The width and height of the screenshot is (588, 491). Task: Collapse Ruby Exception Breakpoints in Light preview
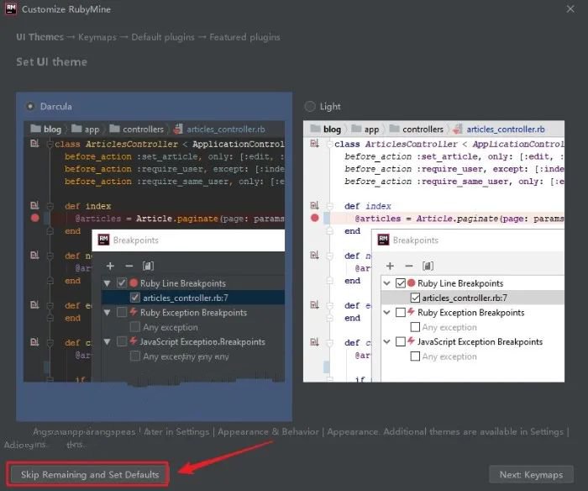386,313
